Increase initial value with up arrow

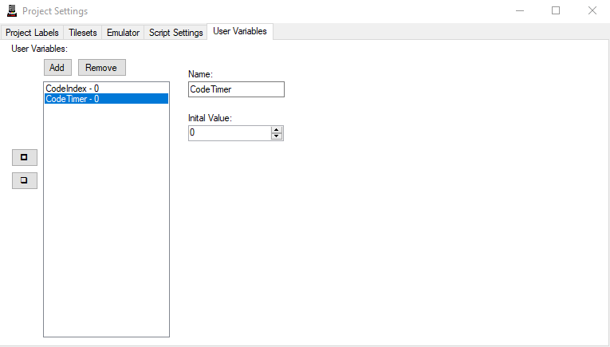click(277, 130)
